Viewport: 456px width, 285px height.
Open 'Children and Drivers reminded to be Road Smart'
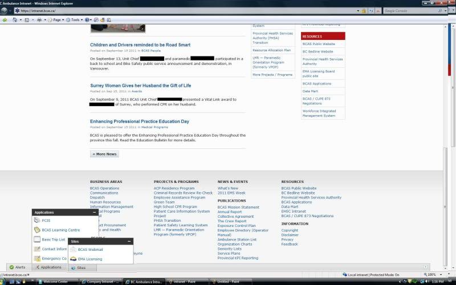[140, 45]
